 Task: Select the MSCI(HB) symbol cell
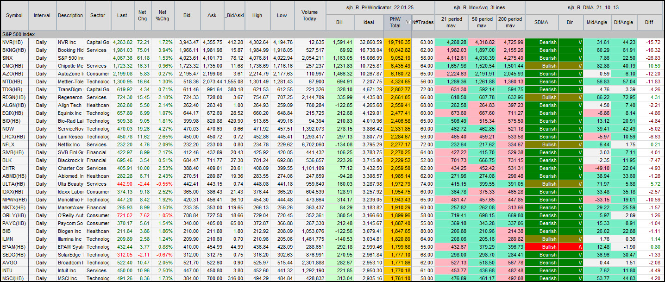pyautogui.click(x=14, y=278)
